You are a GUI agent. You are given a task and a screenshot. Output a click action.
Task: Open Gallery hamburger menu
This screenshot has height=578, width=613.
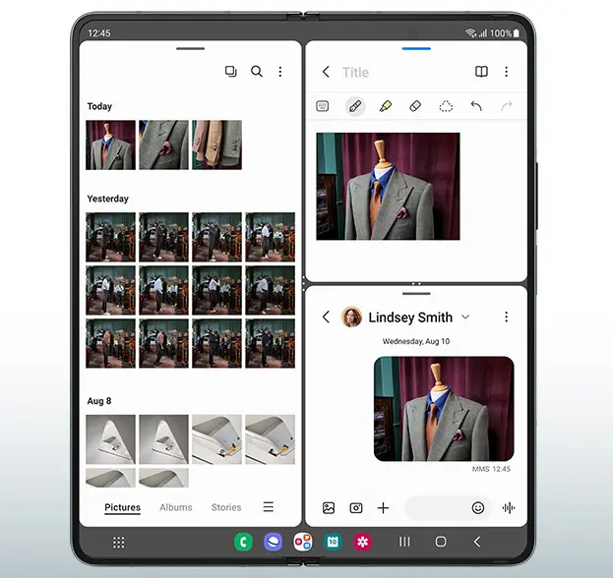269,507
